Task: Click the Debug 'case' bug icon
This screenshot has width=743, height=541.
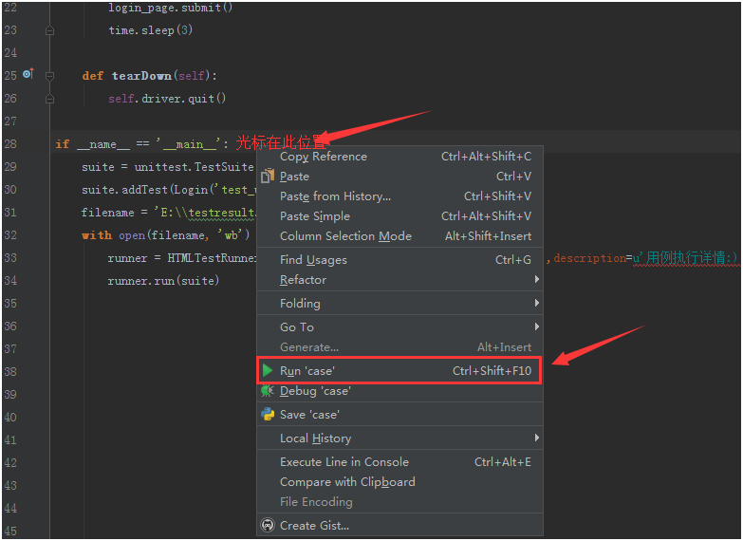Action: [268, 391]
